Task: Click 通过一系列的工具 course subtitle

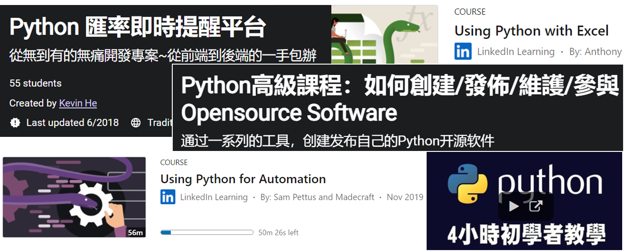Action: point(337,141)
